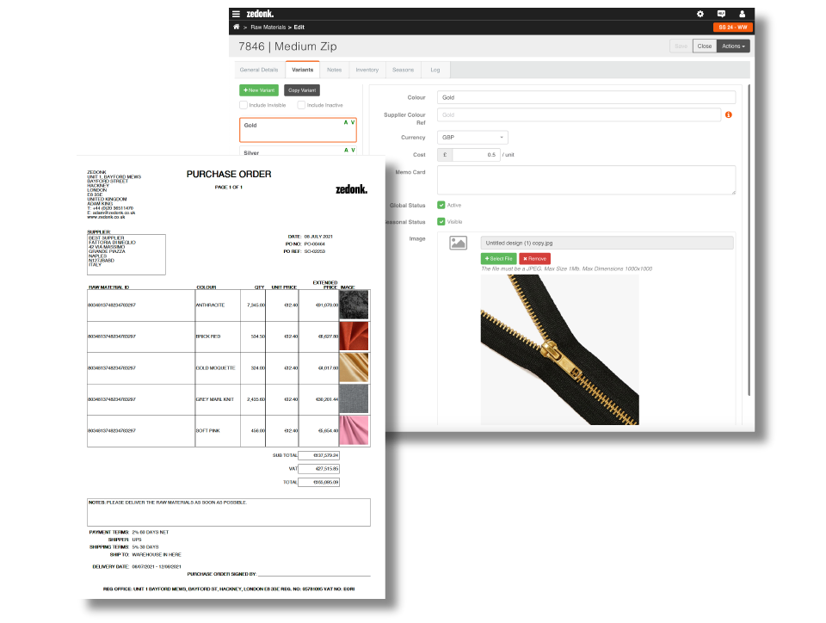Toggle Include Invisible checkbox
This screenshot has height=623, width=826.
click(x=243, y=105)
